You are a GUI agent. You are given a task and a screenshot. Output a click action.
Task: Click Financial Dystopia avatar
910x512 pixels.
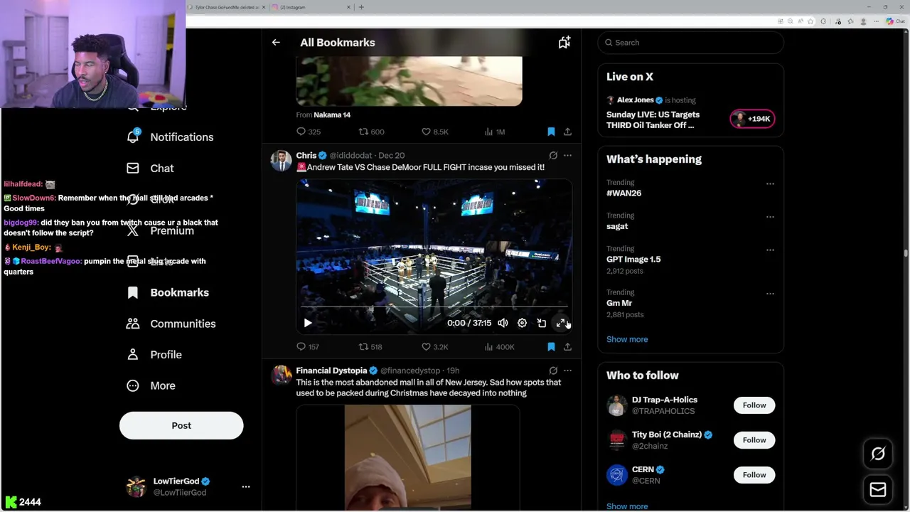pos(282,375)
